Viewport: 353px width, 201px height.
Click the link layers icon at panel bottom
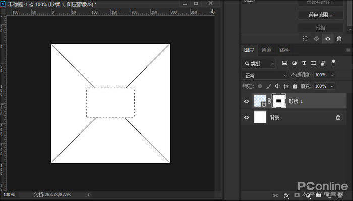(x=275, y=195)
